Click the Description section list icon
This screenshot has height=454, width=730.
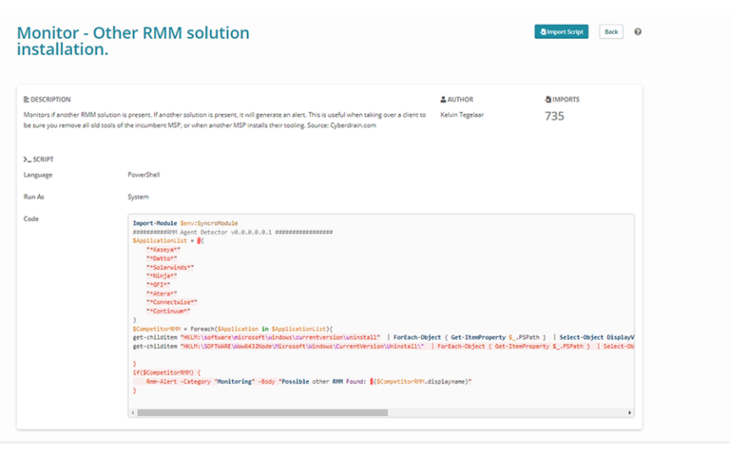26,100
